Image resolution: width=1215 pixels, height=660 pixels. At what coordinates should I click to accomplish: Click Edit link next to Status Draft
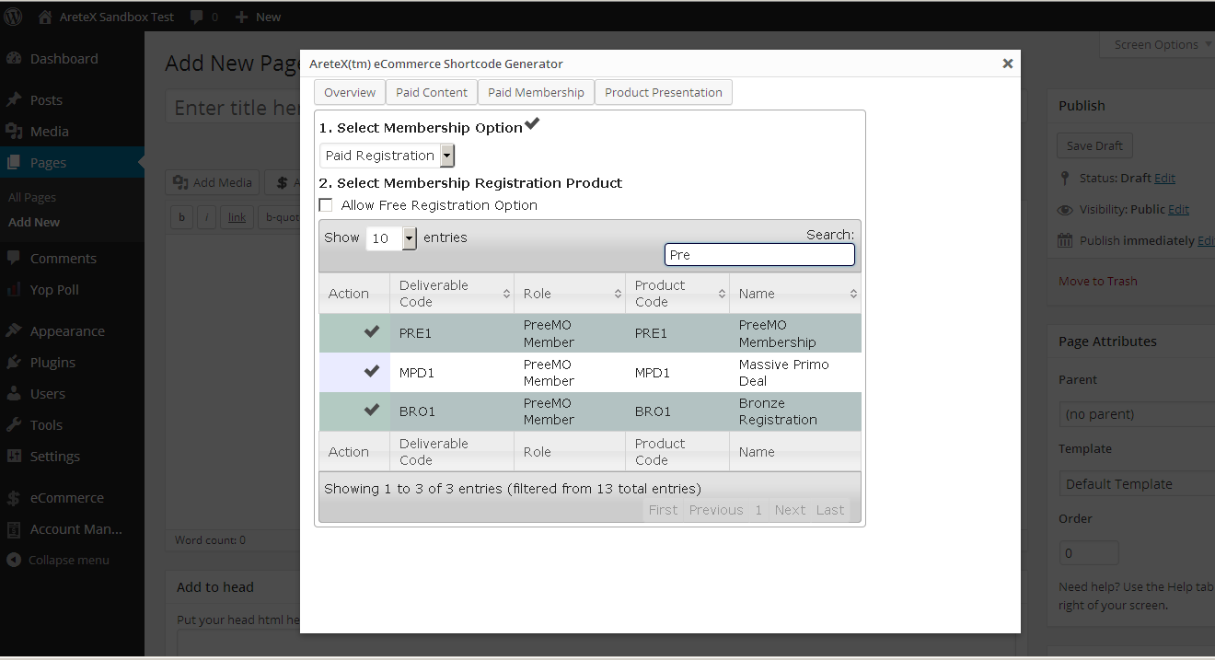[1164, 178]
